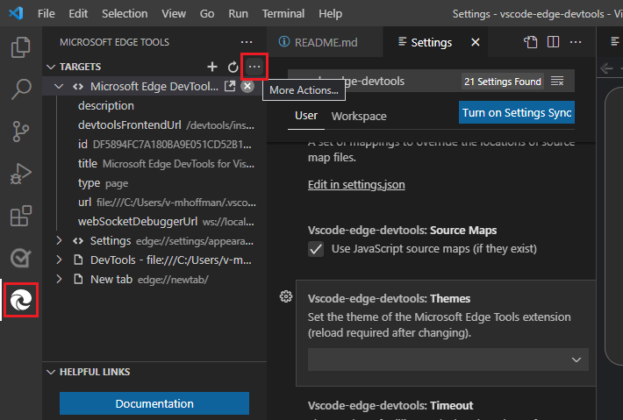Click the Source Maps setting title
This screenshot has width=623, height=420.
pos(402,231)
